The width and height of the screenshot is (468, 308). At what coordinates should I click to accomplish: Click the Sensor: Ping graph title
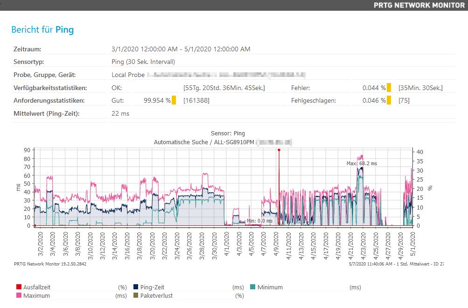coord(227,133)
